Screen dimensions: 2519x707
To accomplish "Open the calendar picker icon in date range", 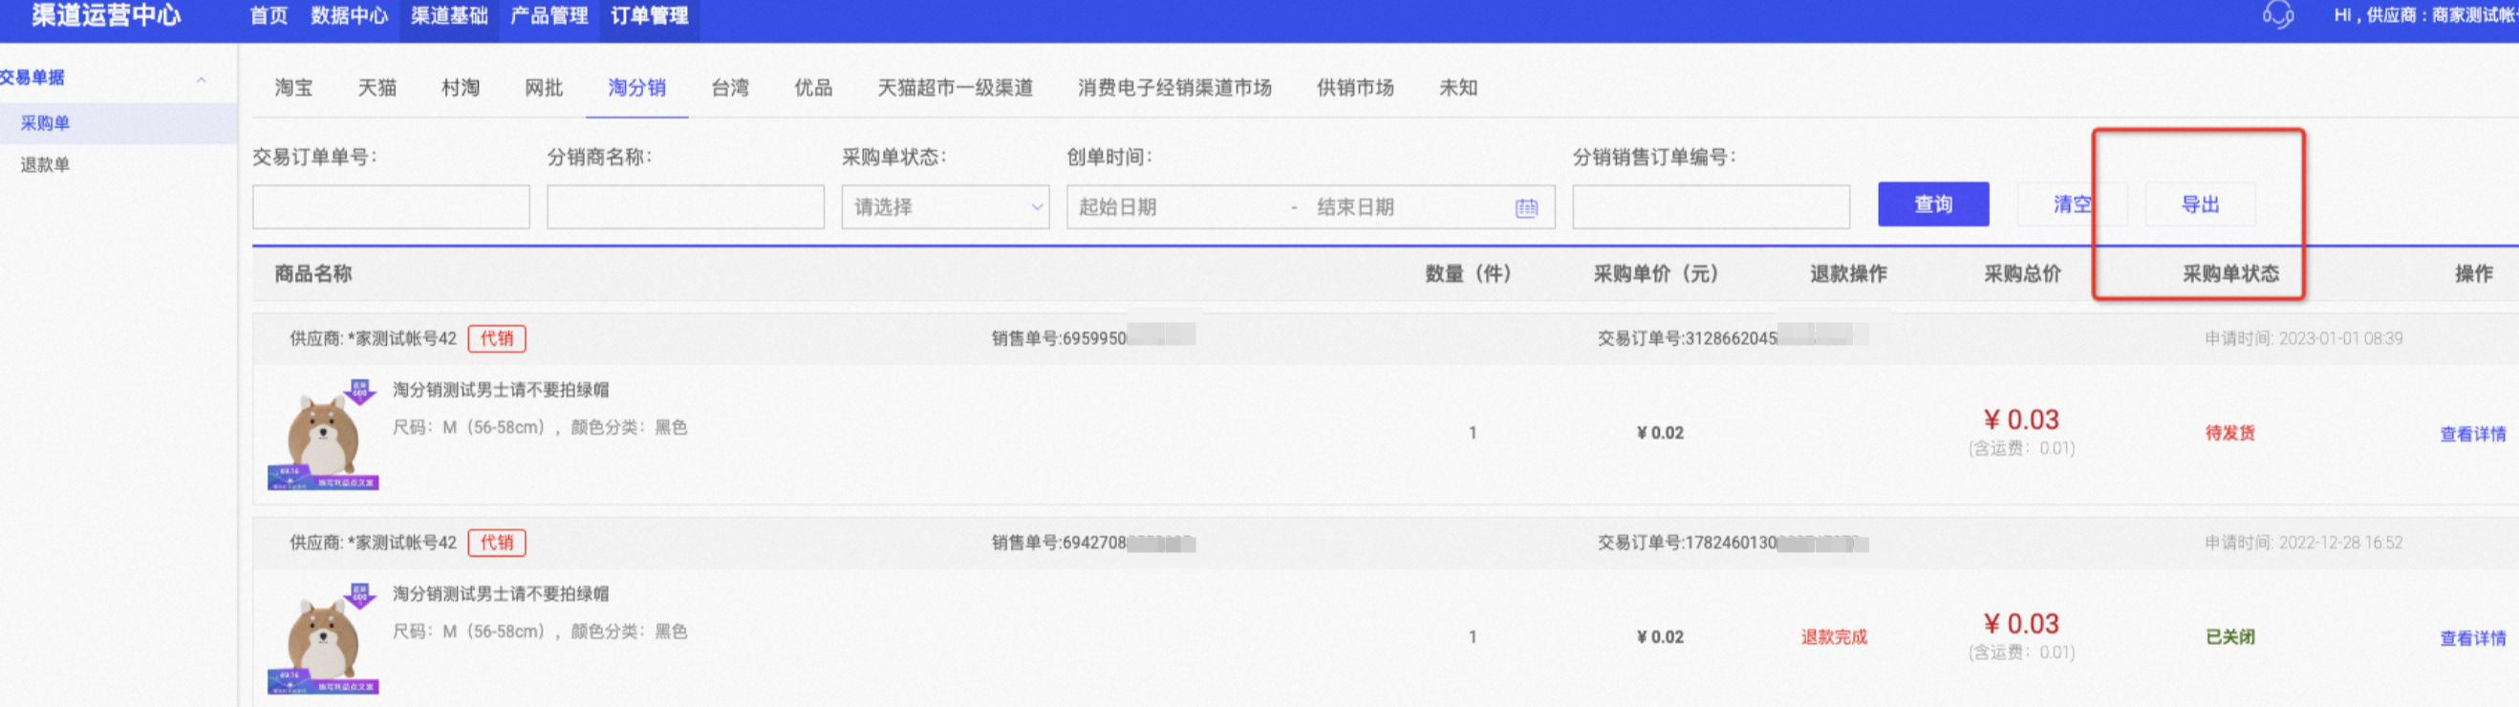I will click(1526, 207).
